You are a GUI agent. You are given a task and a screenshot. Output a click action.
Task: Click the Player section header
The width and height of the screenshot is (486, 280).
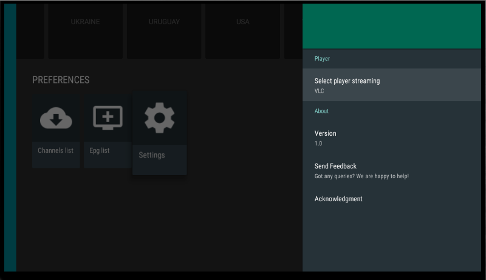click(x=322, y=59)
